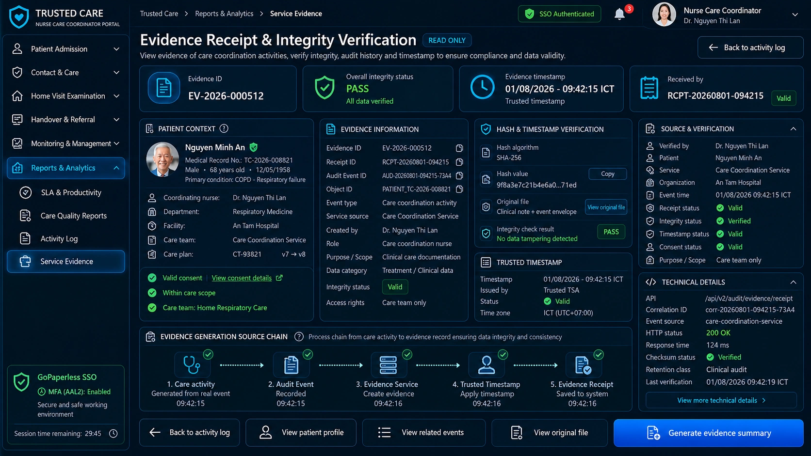Click patient Nguyen Minh An photo
The image size is (811, 456).
(162, 159)
